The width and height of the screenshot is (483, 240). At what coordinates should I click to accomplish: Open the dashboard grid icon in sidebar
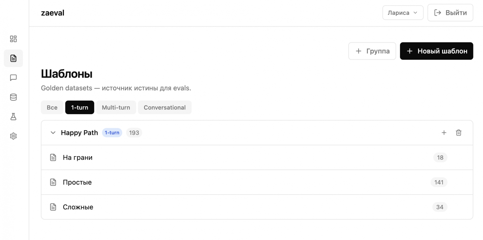tap(13, 39)
